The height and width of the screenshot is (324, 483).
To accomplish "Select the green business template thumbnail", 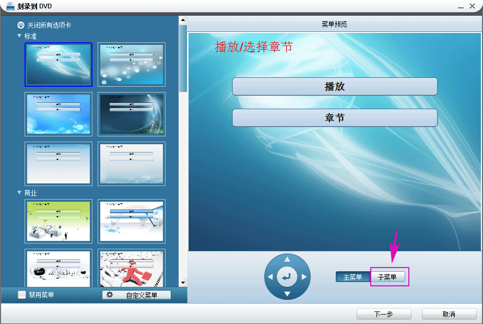I will (x=58, y=221).
